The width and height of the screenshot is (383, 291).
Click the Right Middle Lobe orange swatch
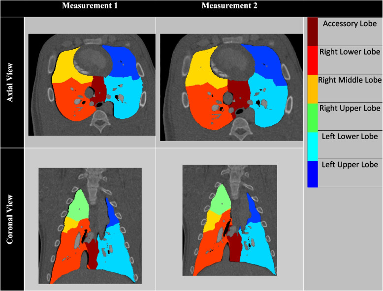click(313, 89)
